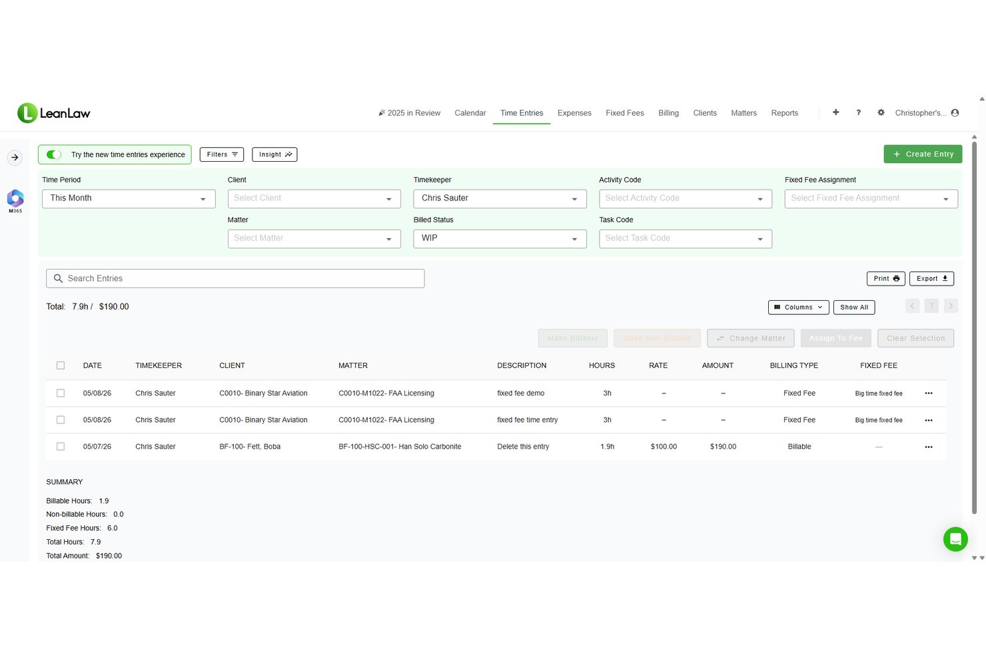Open options menu for Delete this entry row

point(929,447)
